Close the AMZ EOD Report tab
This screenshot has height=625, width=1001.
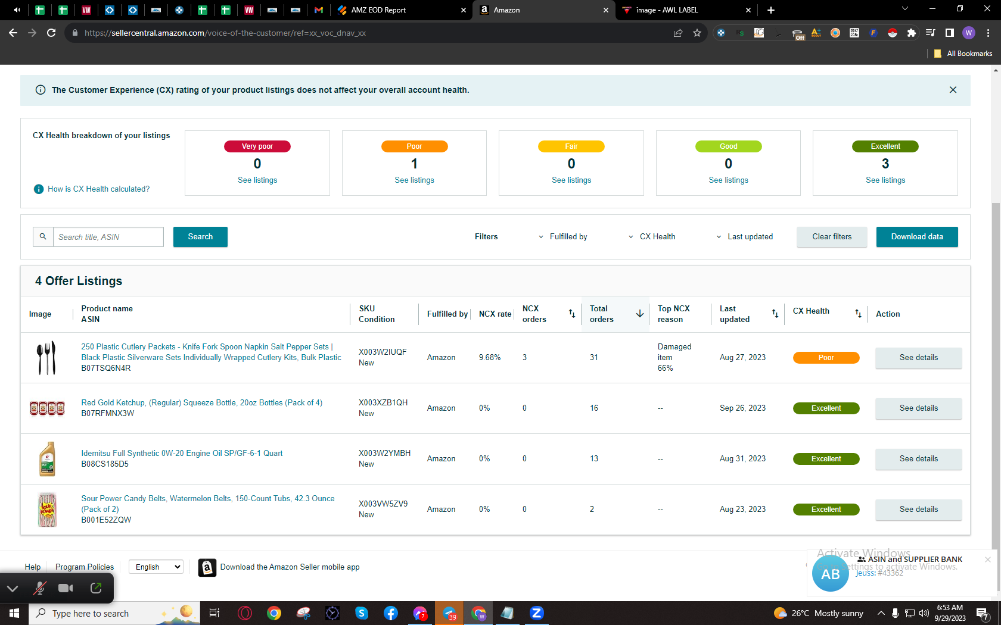coord(464,10)
